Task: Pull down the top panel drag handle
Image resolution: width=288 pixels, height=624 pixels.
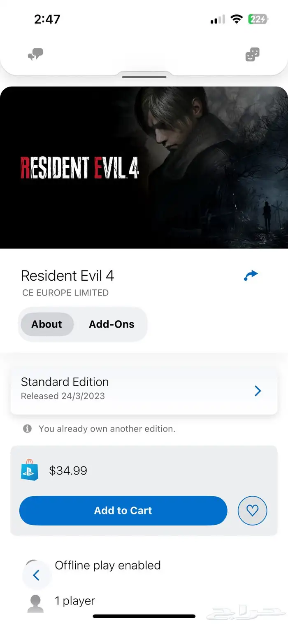Action: click(144, 77)
